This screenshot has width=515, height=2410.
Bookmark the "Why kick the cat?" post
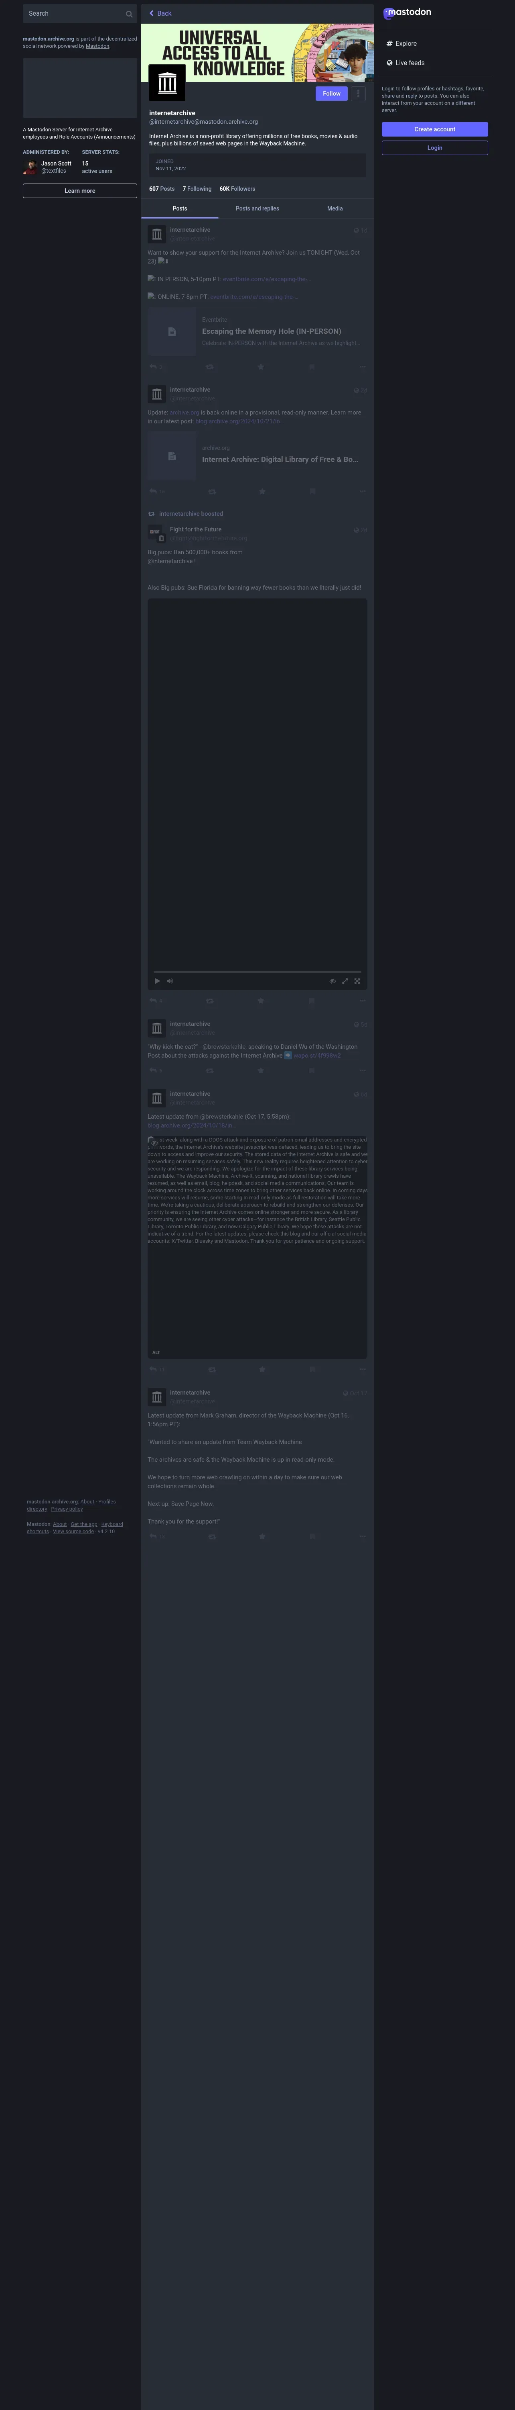tap(311, 1070)
